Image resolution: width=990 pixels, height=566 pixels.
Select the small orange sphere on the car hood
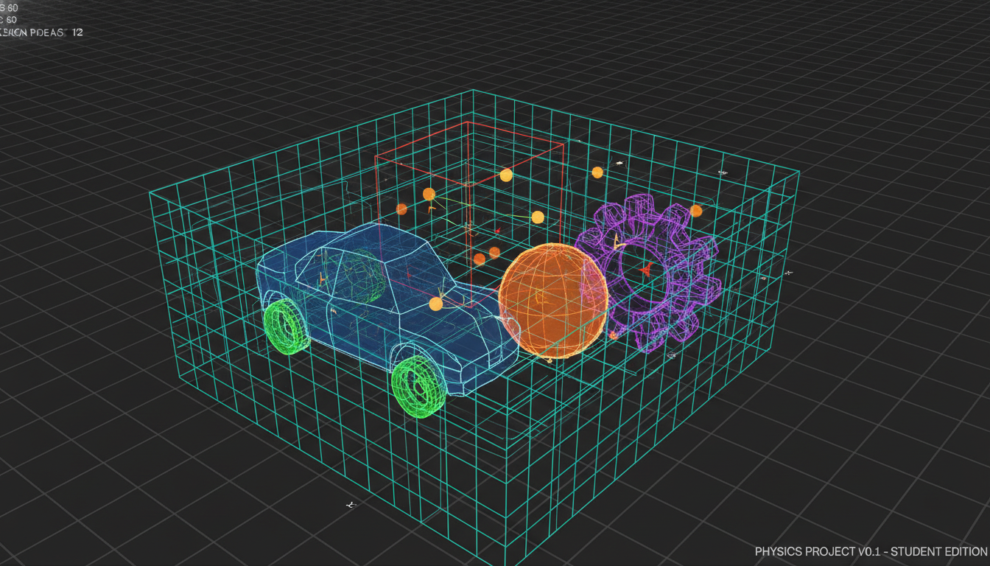pyautogui.click(x=436, y=304)
